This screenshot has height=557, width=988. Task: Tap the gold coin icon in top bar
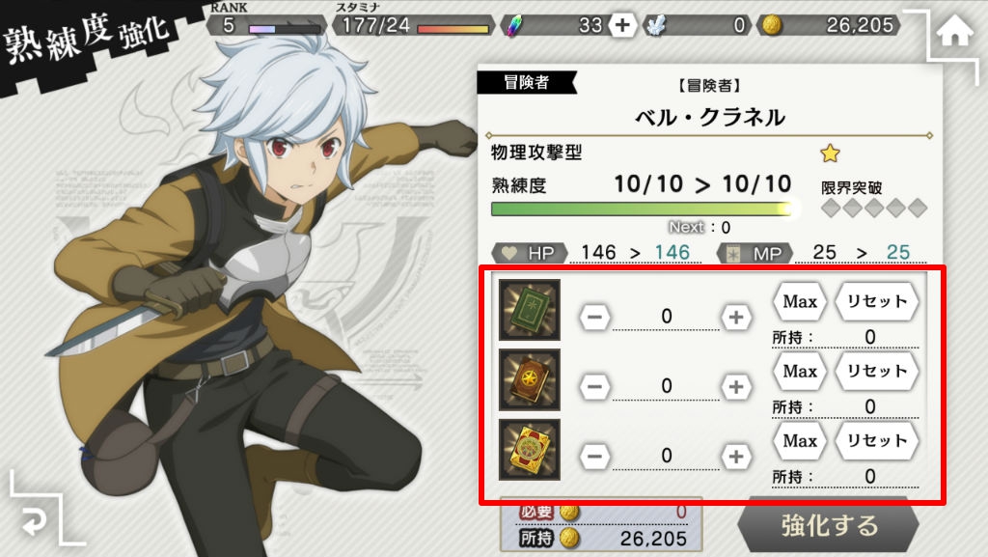(x=772, y=25)
